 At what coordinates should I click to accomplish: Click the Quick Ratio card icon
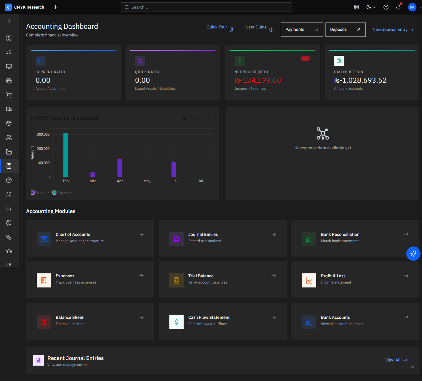(x=140, y=61)
